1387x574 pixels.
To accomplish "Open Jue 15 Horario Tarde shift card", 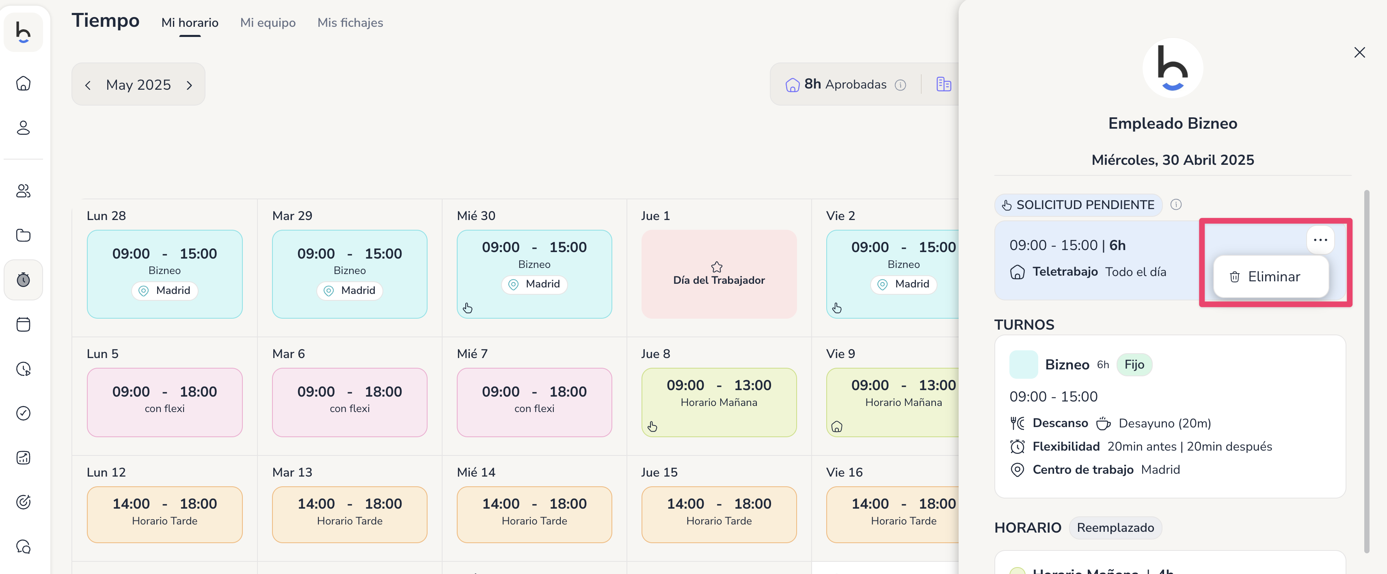I will tap(719, 515).
